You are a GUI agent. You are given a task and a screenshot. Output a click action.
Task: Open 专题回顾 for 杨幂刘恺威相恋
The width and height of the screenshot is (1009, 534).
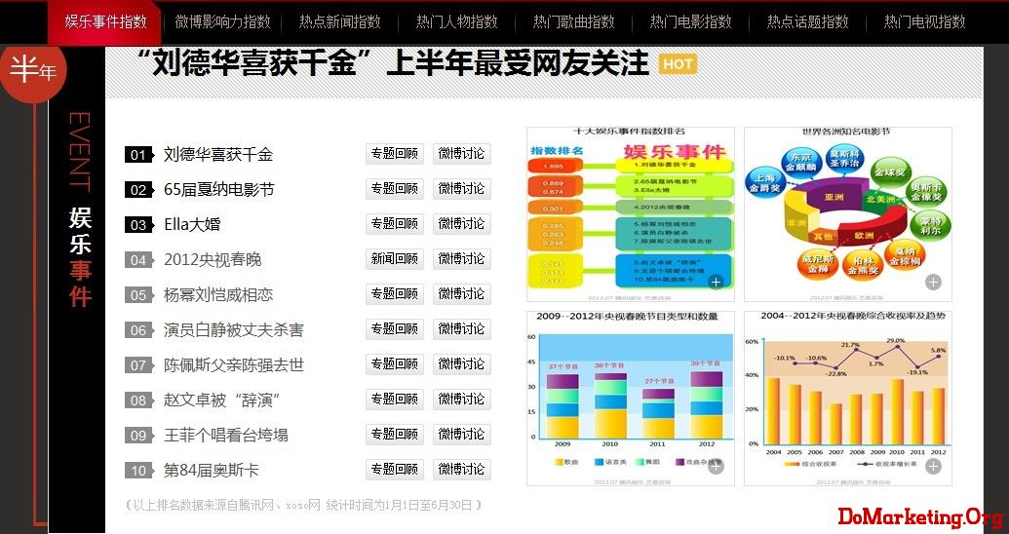tap(395, 294)
